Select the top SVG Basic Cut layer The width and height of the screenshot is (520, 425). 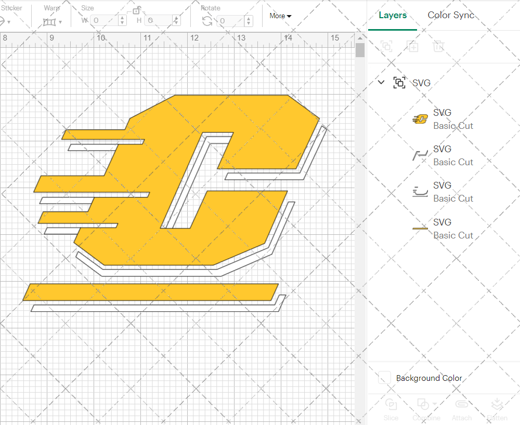coord(452,119)
